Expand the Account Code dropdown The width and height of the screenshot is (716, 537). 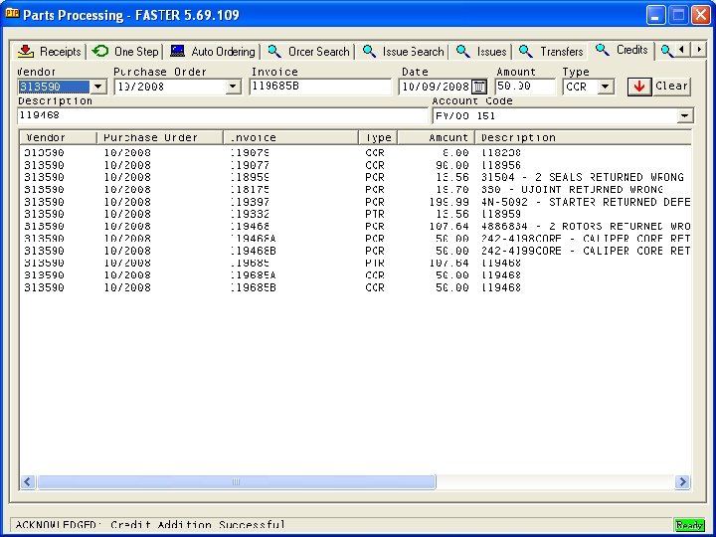coord(684,116)
